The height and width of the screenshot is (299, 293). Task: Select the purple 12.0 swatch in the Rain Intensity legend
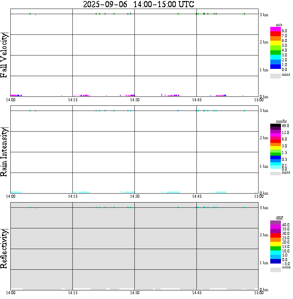coord(275,132)
